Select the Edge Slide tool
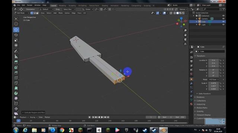The image size is (238, 133). (x=16, y=103)
